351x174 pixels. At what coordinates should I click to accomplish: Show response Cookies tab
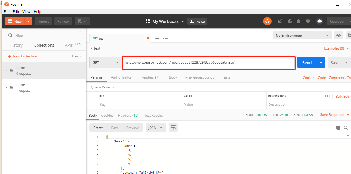tap(107, 116)
